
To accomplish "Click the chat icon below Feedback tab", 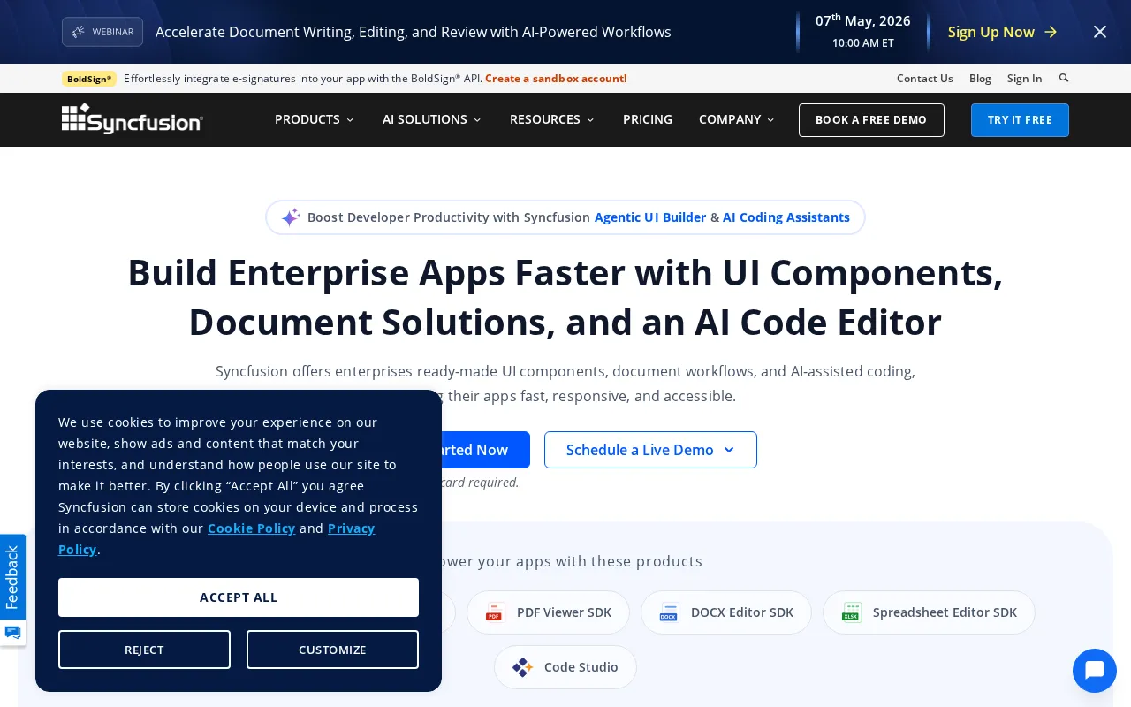I will pyautogui.click(x=12, y=632).
